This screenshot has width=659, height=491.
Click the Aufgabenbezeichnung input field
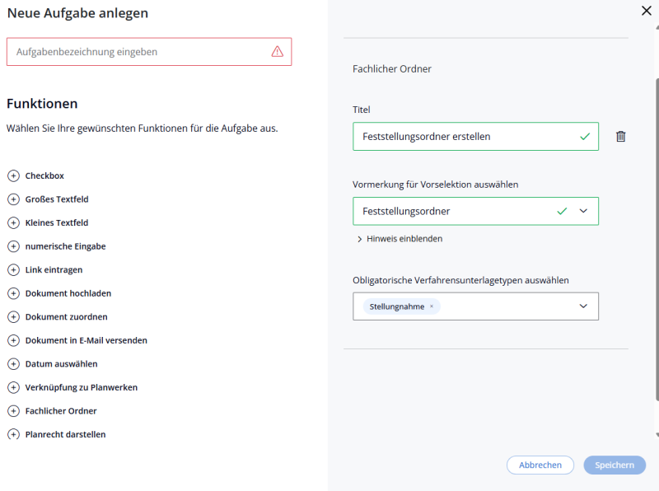(148, 51)
